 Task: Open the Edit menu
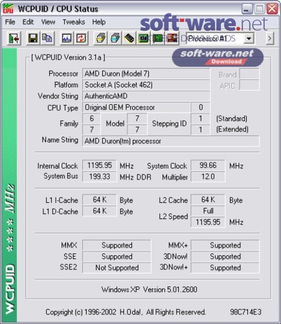click(x=28, y=22)
